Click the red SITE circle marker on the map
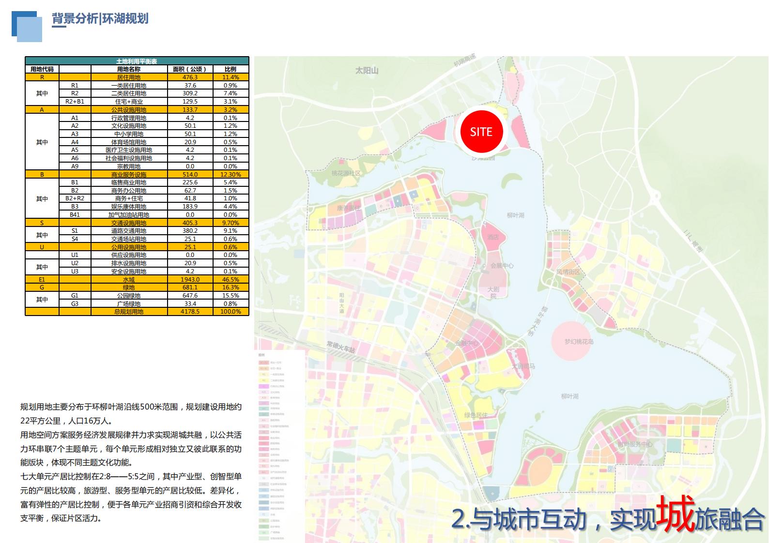The image size is (769, 543). (481, 132)
